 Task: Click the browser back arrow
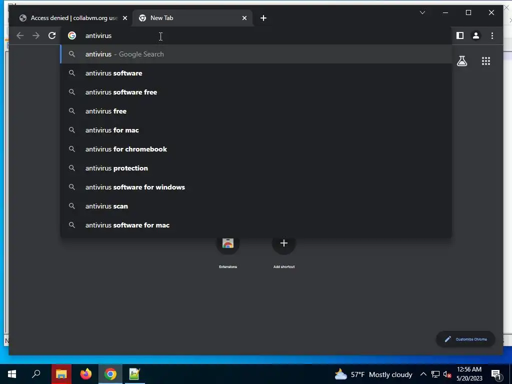pyautogui.click(x=20, y=35)
